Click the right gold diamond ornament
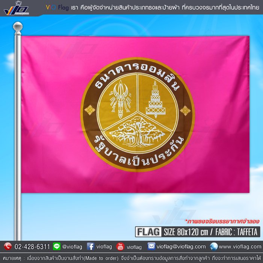 tap(185, 110)
